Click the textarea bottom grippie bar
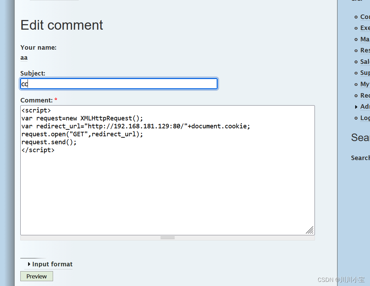Viewport: 370px width, 286px height. click(x=167, y=238)
